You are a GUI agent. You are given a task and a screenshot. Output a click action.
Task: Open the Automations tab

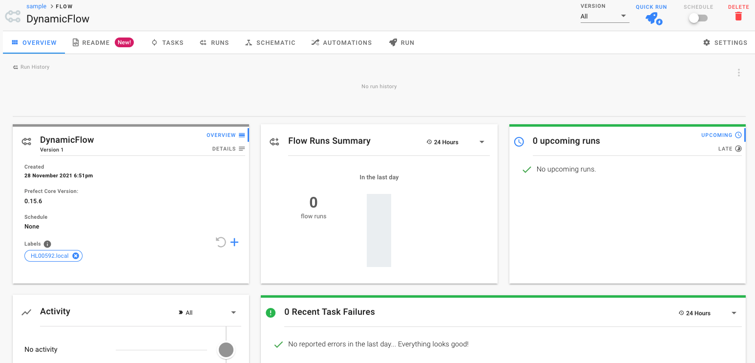pos(341,43)
